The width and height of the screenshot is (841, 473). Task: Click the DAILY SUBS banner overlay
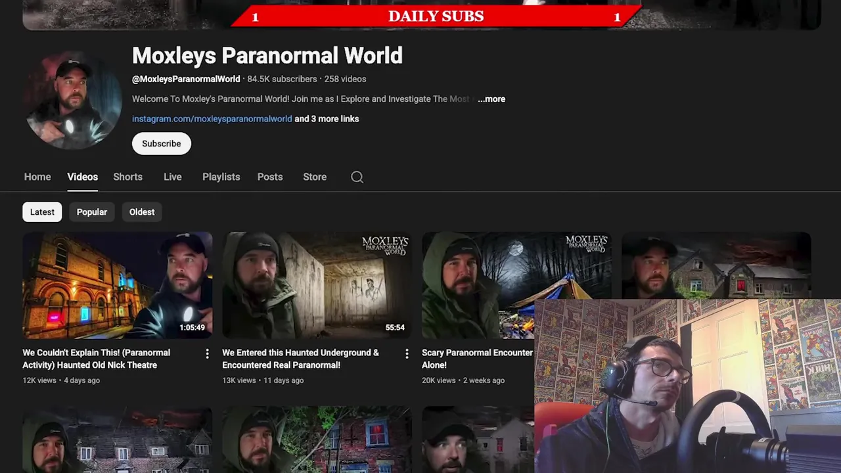click(436, 16)
